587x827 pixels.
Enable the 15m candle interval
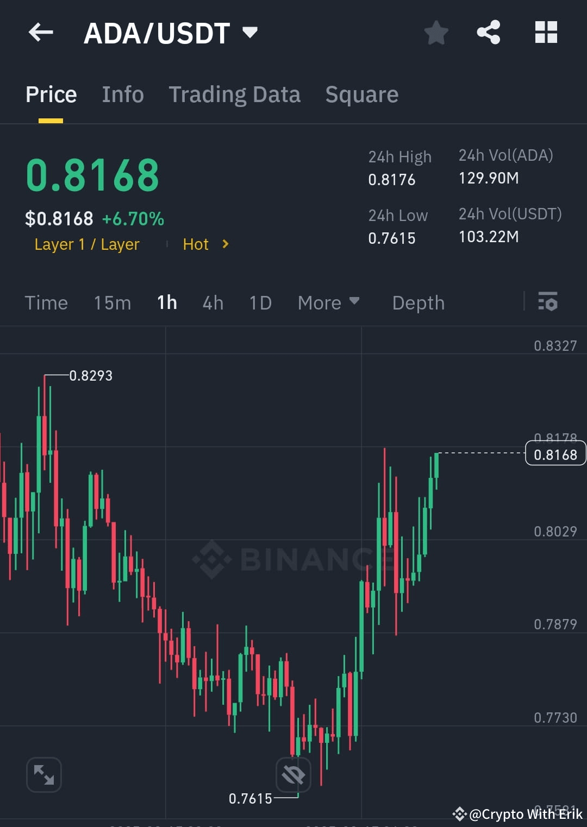[x=112, y=302]
